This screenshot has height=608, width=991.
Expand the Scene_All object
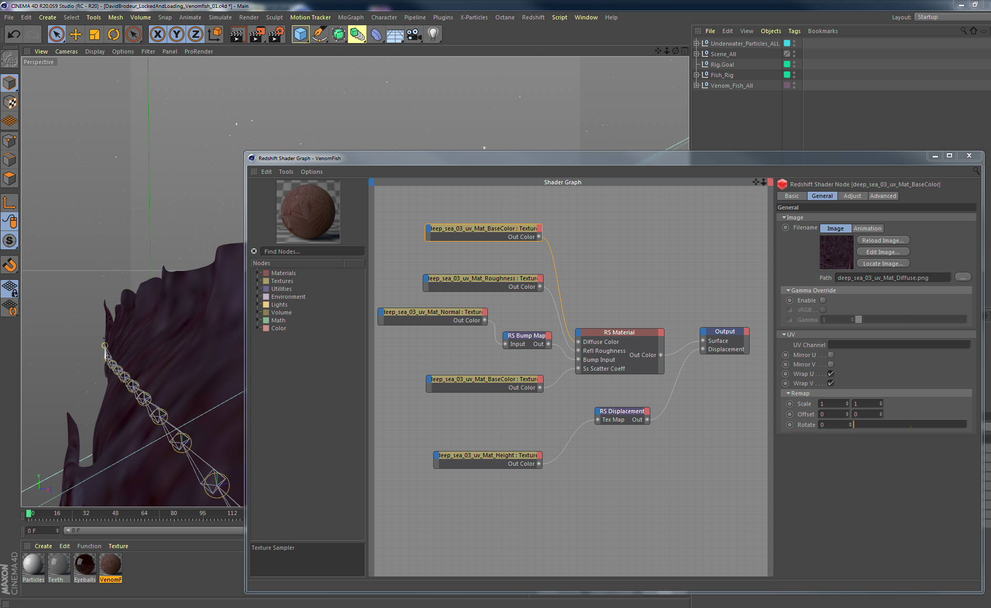pos(697,54)
